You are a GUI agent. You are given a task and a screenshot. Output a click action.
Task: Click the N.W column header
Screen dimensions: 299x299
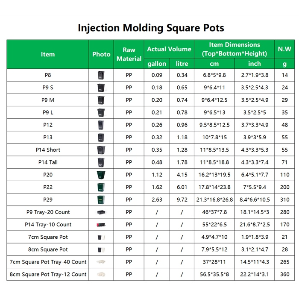tap(284, 49)
